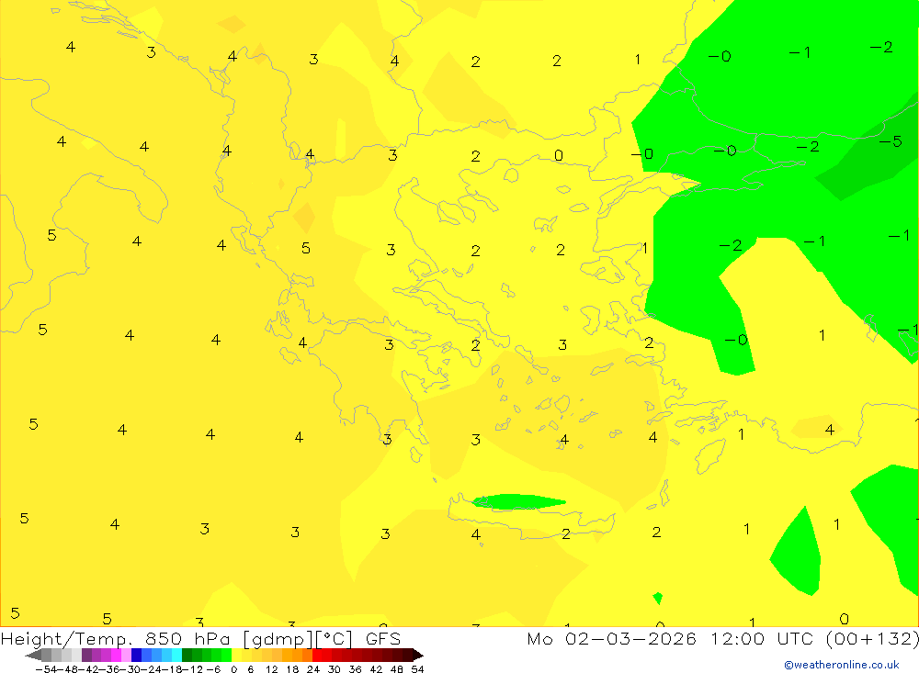919x673 pixels.
Task: Click the "Mo" weekday text
Action: (x=539, y=638)
